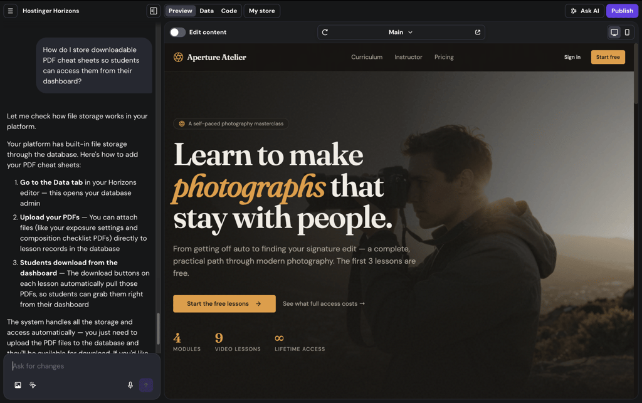Open My store
The image size is (642, 403).
261,11
